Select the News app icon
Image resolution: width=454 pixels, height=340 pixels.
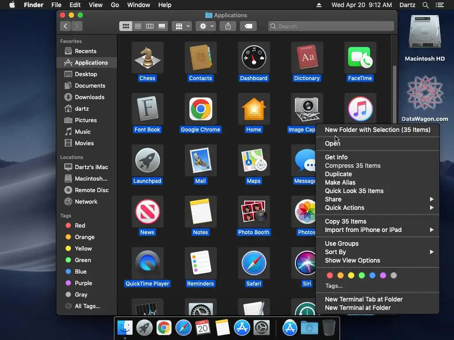[147, 212]
